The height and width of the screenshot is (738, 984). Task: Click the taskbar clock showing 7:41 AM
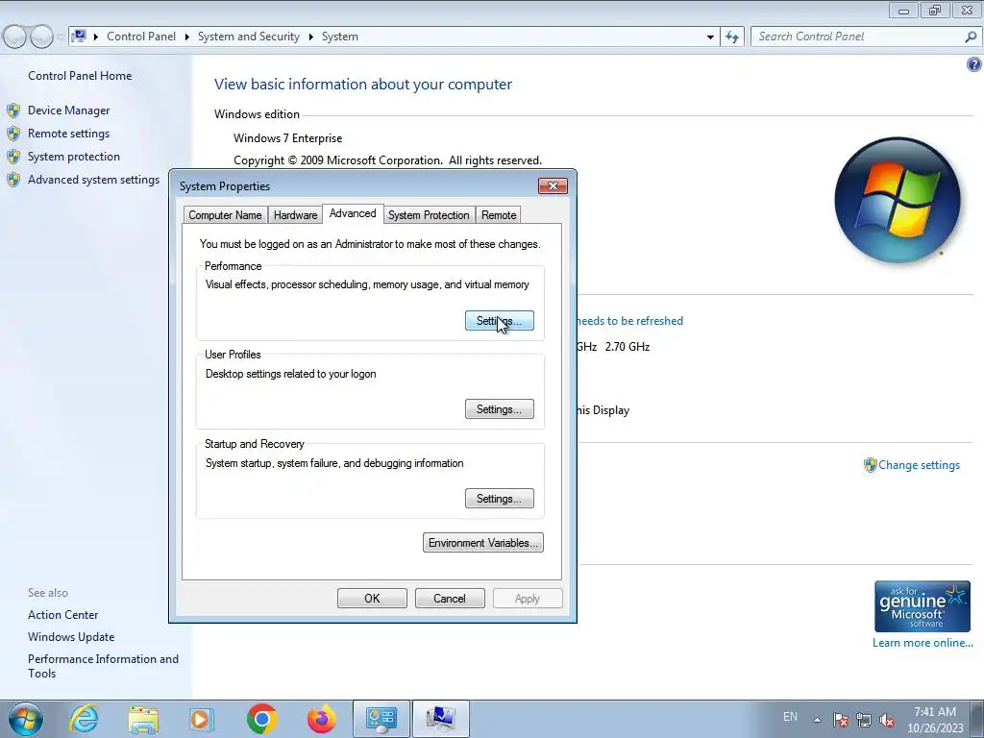point(935,719)
